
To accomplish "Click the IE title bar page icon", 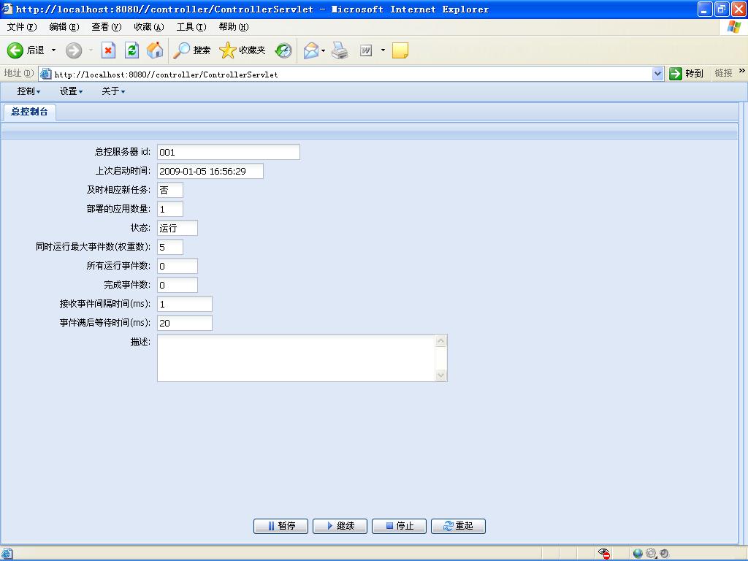I will (7, 9).
